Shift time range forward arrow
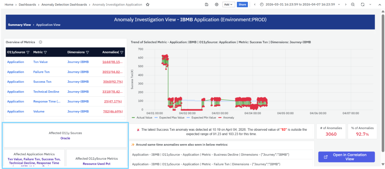 coord(345,4)
